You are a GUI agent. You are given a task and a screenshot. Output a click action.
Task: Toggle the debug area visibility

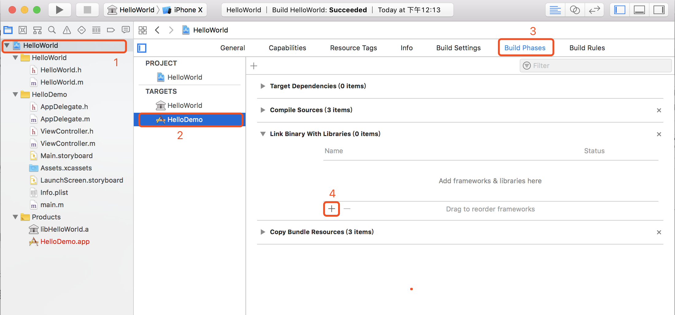pyautogui.click(x=639, y=10)
